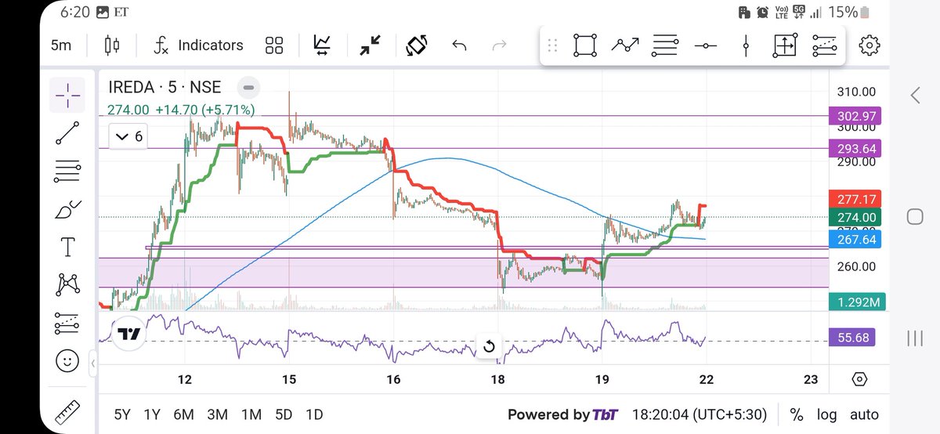Click the 293.64 price label
The image size is (940, 434).
[855, 148]
